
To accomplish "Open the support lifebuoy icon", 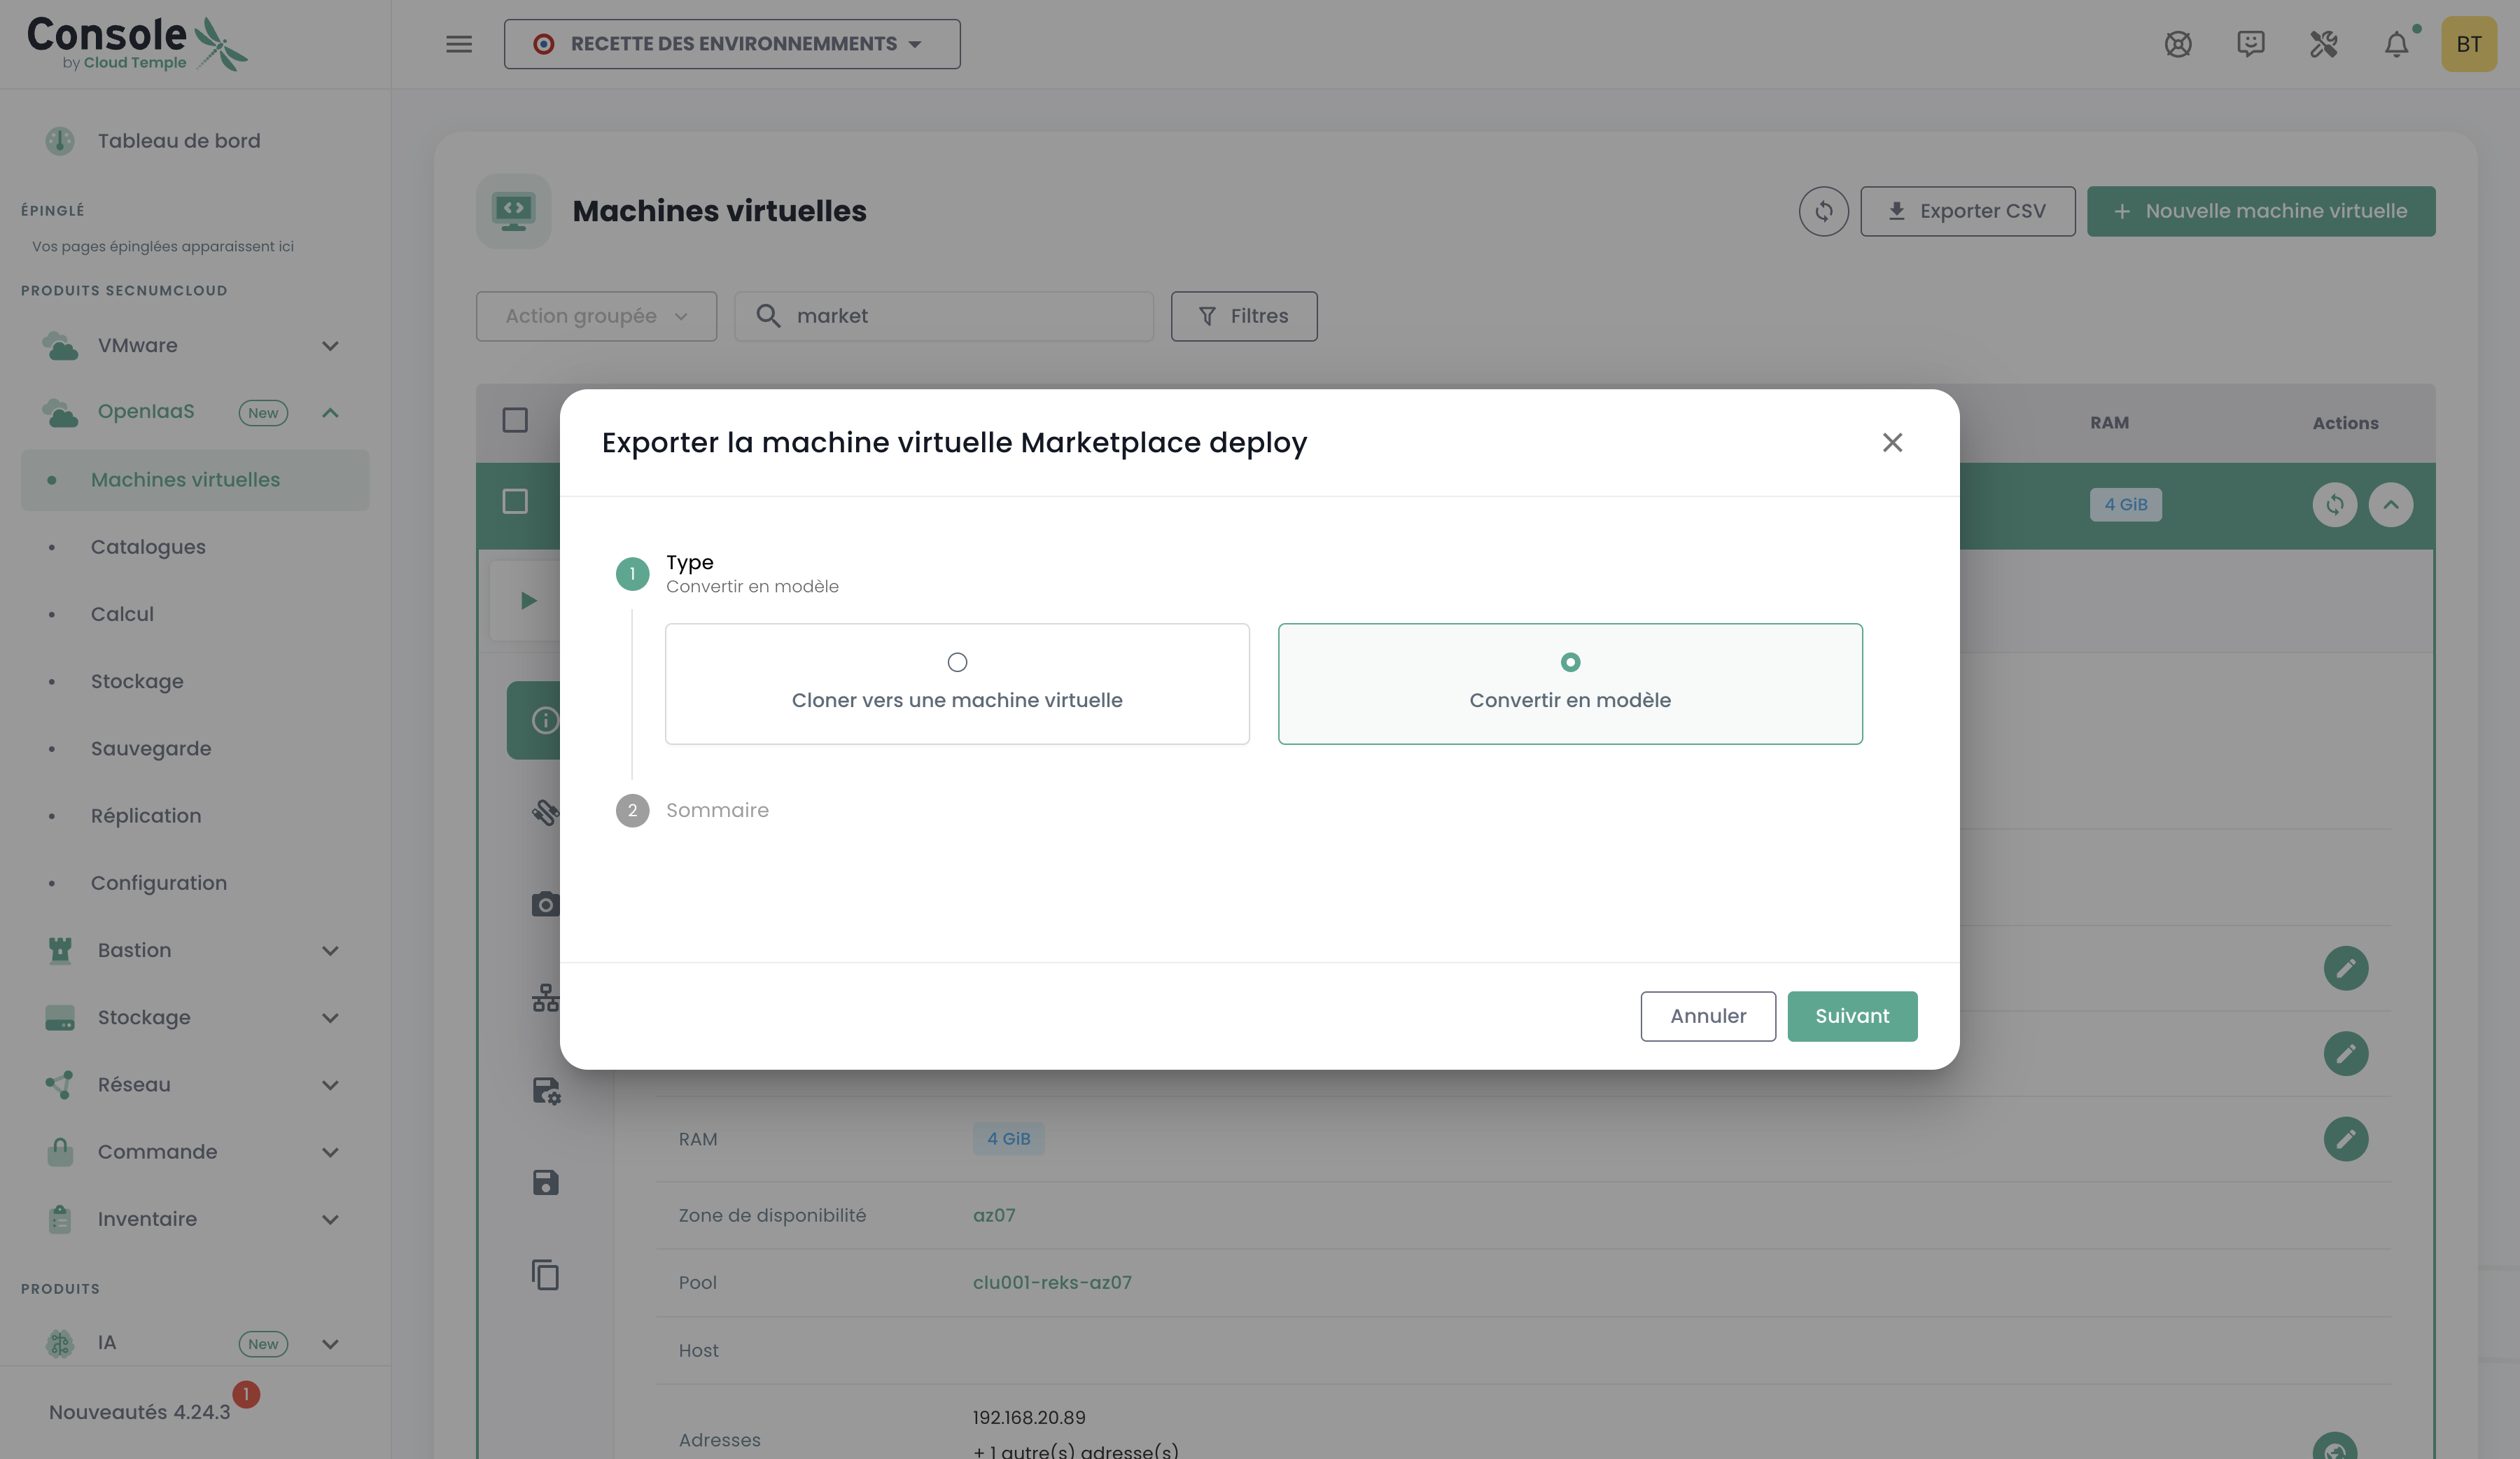I will (x=2178, y=45).
